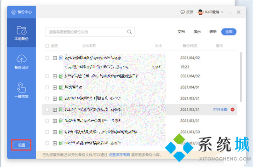Expand the last visible file group
The height and width of the screenshot is (167, 253).
click(x=55, y=143)
